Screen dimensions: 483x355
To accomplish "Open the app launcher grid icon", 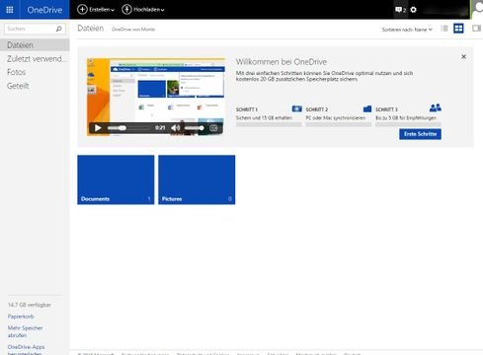I will 10,10.
